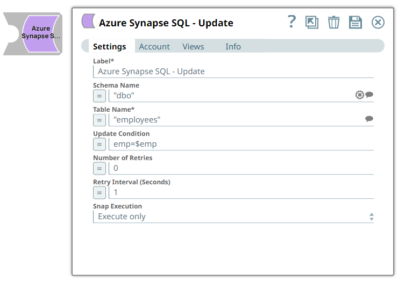
Task: Click the "Update Condition" label text
Action: [x=122, y=134]
